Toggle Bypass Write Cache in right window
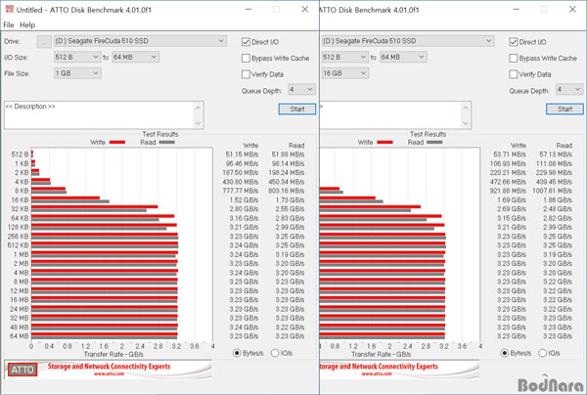 (514, 58)
